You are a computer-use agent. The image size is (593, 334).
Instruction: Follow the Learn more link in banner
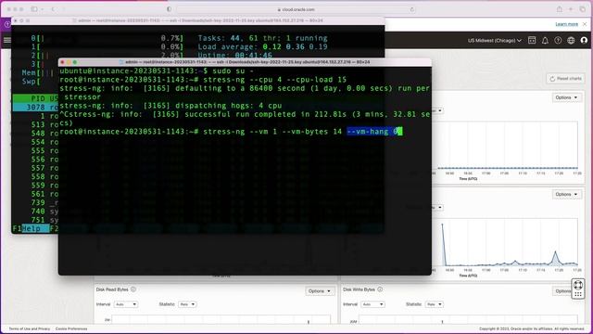(x=566, y=24)
